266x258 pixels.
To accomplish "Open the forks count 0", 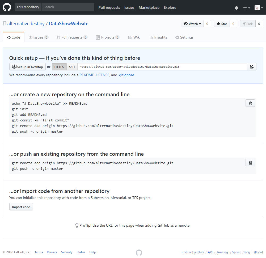I will click(x=259, y=24).
